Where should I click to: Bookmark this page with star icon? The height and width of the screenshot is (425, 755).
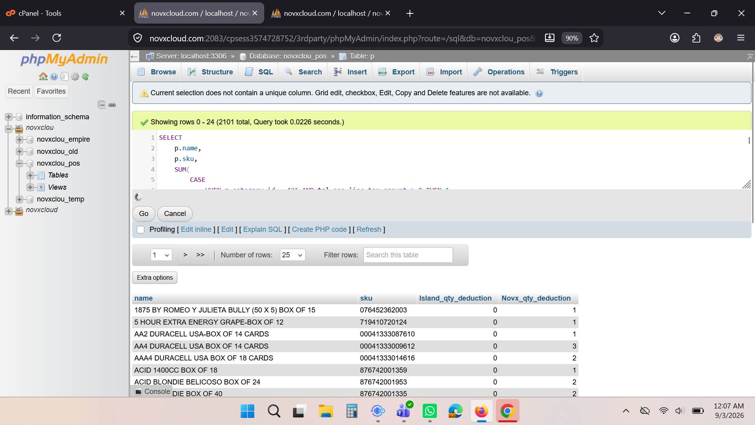coord(594,38)
